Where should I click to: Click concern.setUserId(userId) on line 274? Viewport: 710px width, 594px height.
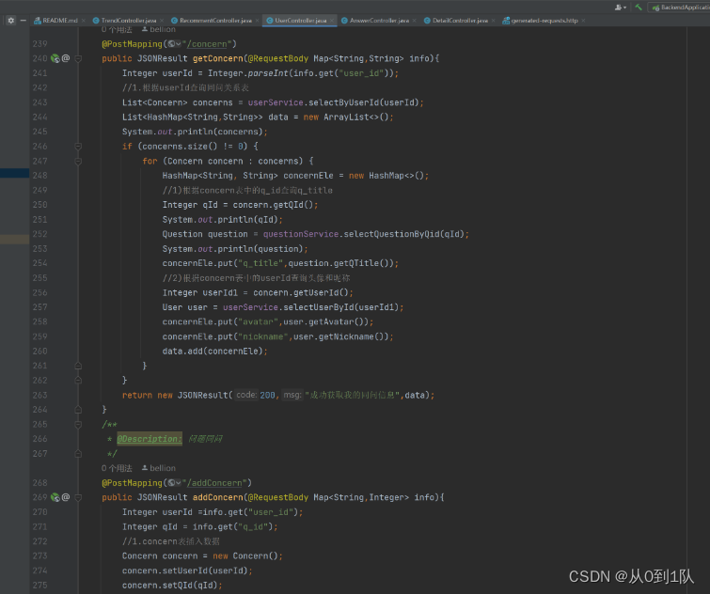coord(184,571)
